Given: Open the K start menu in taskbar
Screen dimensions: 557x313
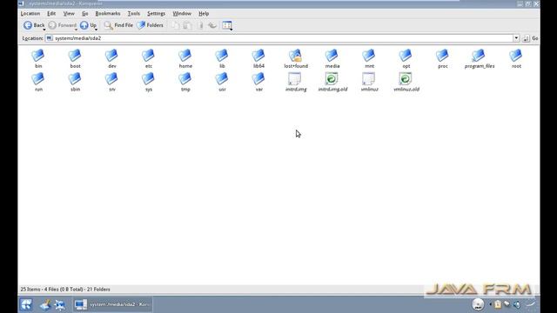Looking at the screenshot, I should click(26, 304).
